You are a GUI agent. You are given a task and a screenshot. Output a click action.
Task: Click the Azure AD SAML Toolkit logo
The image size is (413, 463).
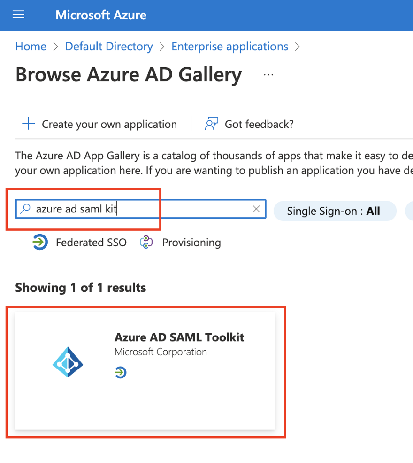68,362
